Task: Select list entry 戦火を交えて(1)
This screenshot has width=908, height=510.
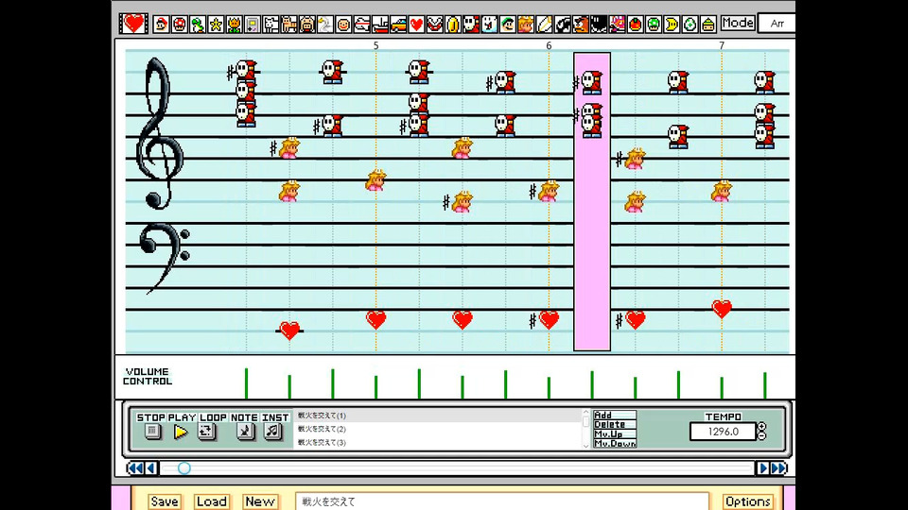Action: pyautogui.click(x=438, y=416)
